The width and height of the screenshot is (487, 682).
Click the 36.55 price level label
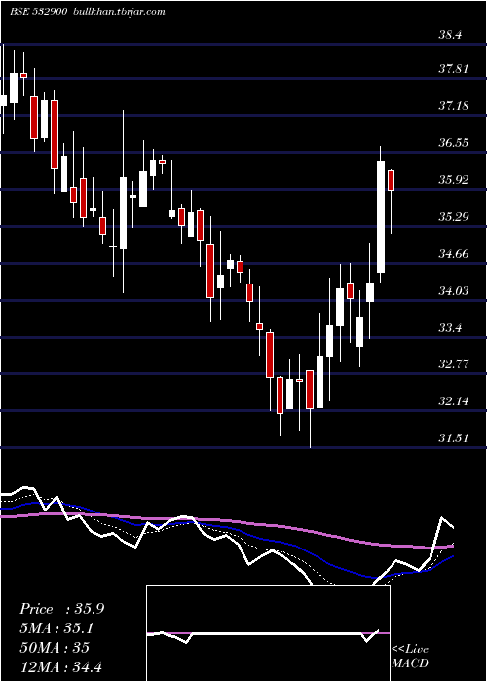tap(454, 142)
